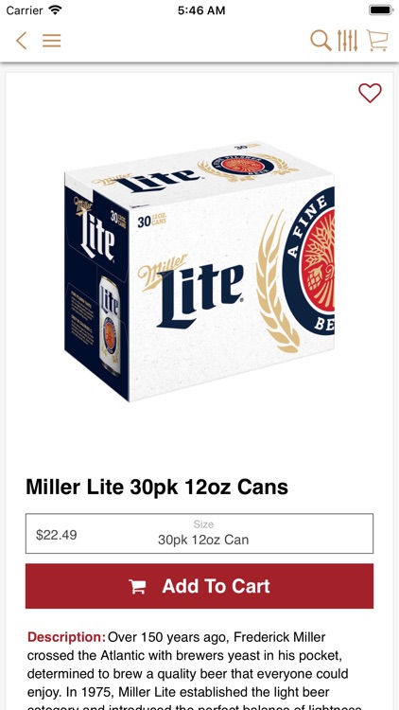Click the cart icon inside Add To Cart
Viewport: 399px width, 710px height.
tap(137, 586)
